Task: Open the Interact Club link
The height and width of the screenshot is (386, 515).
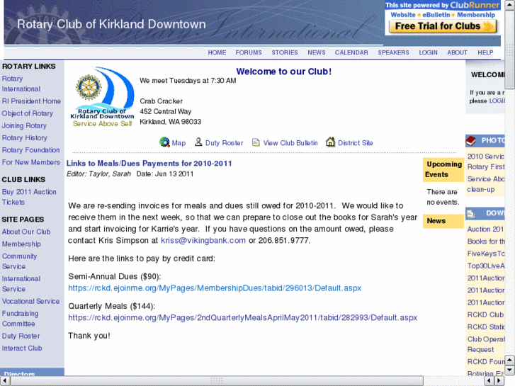Action: 22,348
